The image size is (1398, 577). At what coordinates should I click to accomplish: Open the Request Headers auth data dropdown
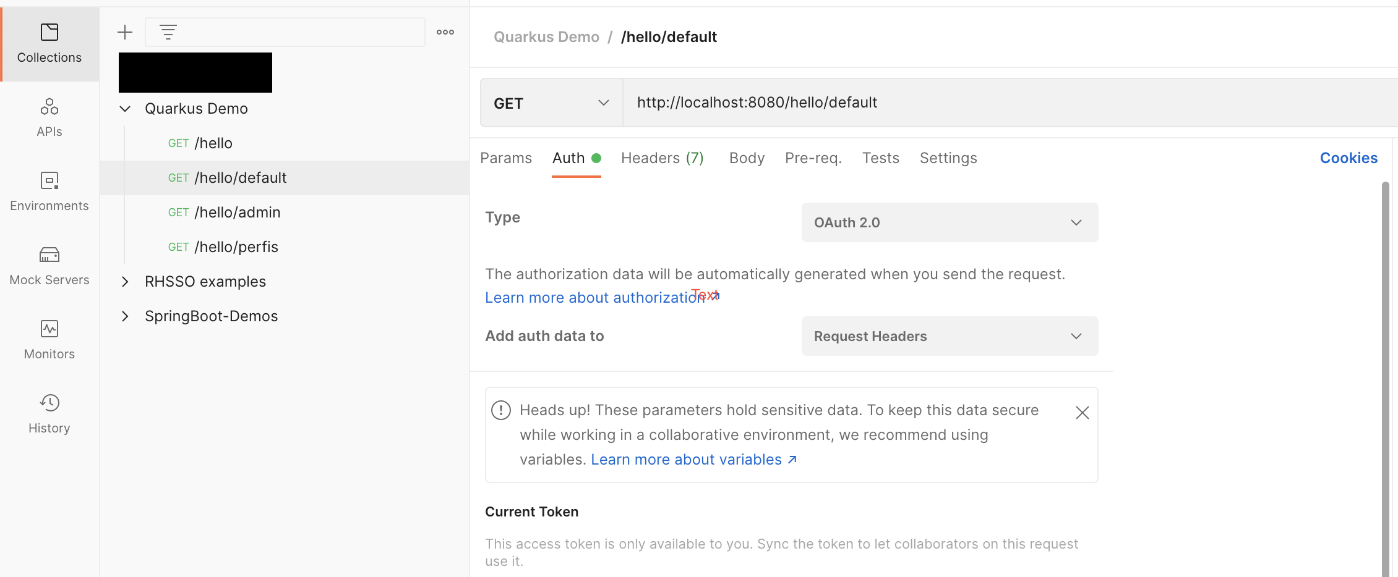(x=950, y=336)
